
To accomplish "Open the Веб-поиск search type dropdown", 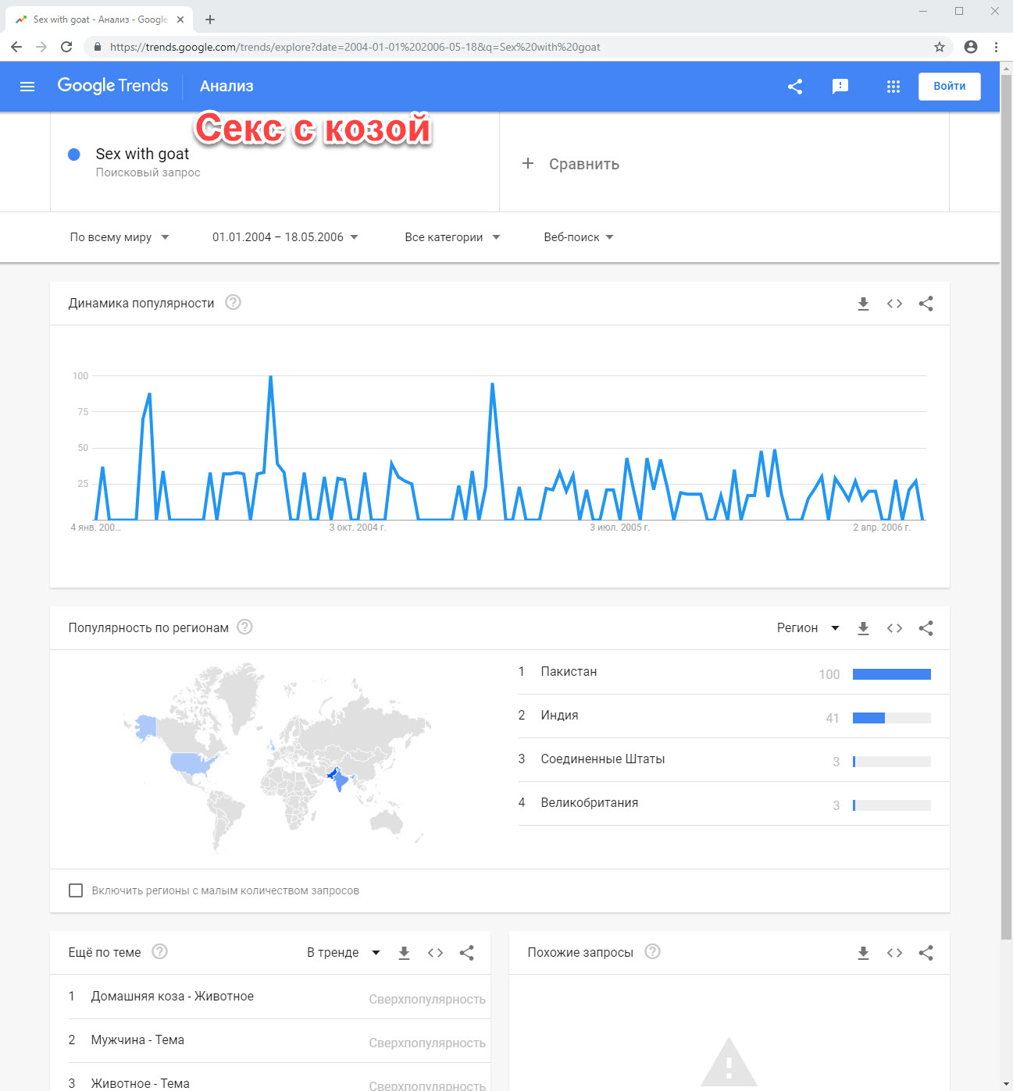I will (579, 237).
